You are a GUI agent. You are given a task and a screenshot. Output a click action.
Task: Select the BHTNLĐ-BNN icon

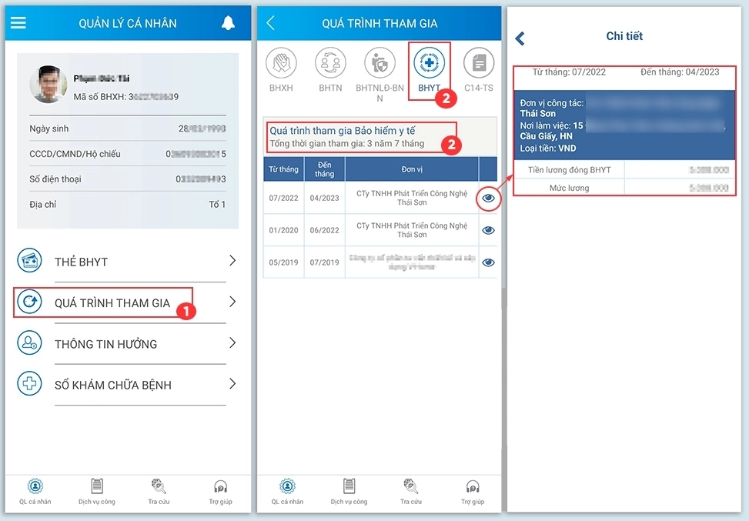[380, 63]
